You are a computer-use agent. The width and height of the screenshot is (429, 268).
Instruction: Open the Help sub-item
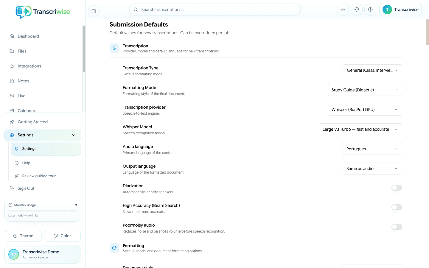pos(46,163)
